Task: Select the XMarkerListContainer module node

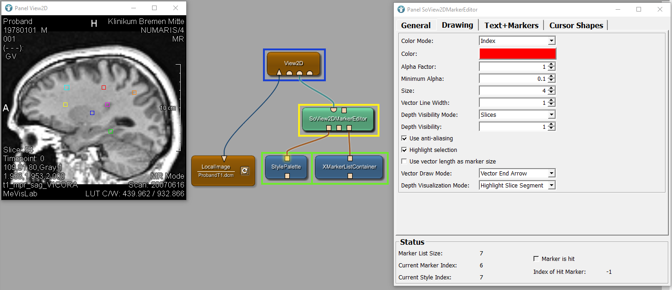Action: (x=349, y=167)
